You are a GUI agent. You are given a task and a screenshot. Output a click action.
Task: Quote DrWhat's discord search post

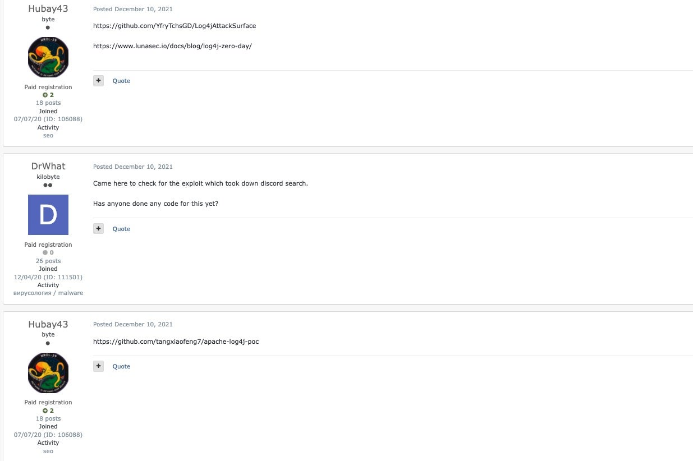click(121, 229)
